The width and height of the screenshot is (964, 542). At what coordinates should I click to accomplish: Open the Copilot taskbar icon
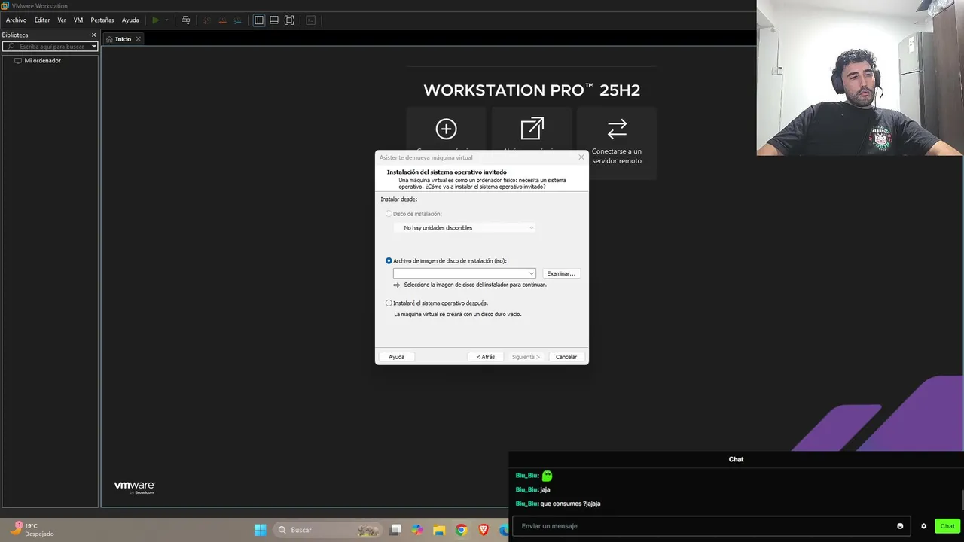click(417, 530)
